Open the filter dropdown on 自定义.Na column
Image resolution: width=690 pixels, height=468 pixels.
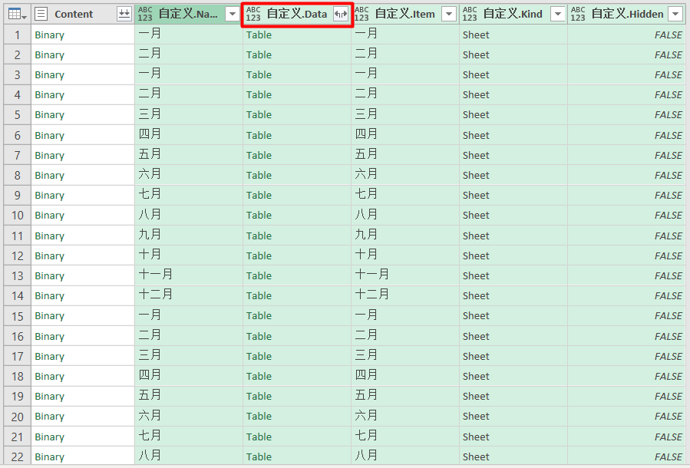tap(233, 14)
